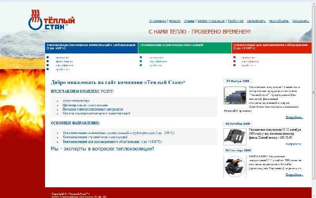Click the 06 Октября news date label
Screen dimensions: 316x198
(238, 124)
